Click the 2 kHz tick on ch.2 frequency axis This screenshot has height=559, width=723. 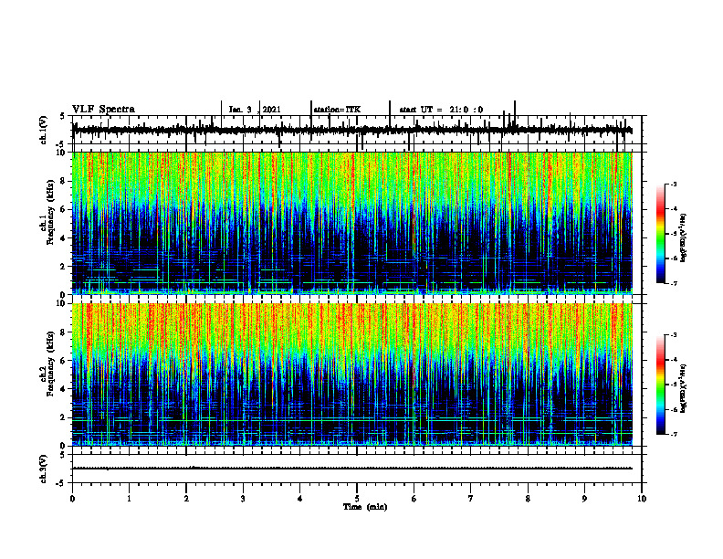64,417
